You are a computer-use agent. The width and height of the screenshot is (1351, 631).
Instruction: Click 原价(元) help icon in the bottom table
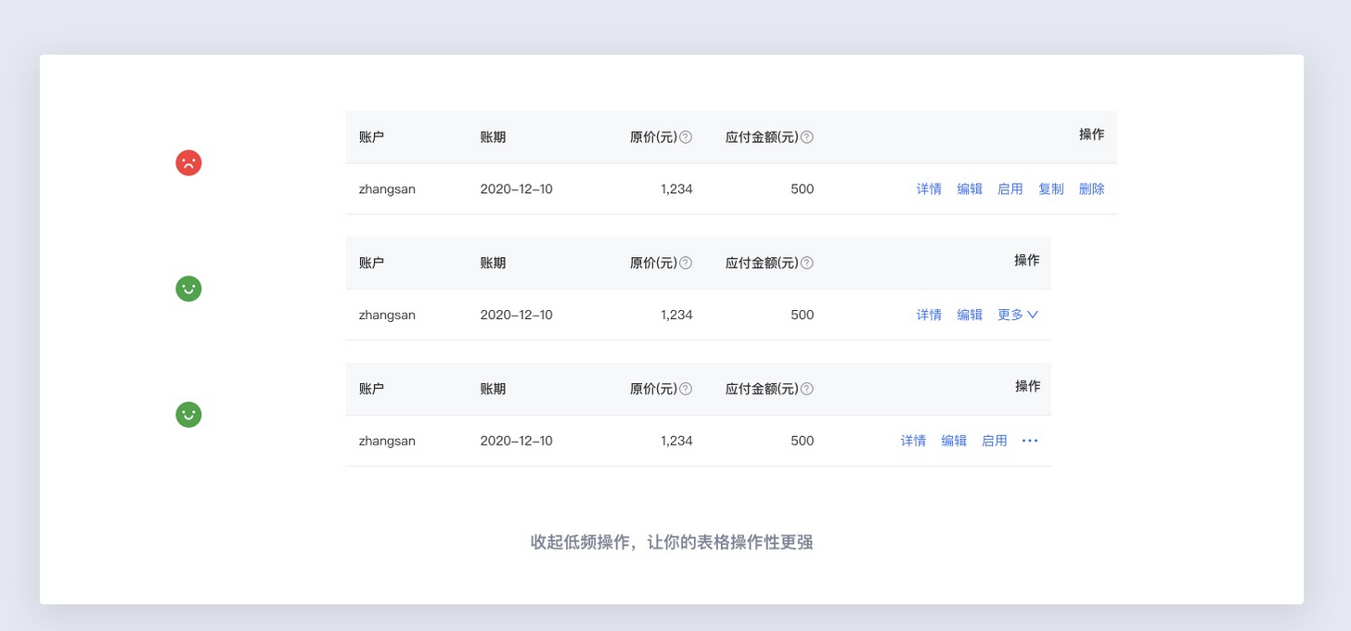(x=686, y=389)
